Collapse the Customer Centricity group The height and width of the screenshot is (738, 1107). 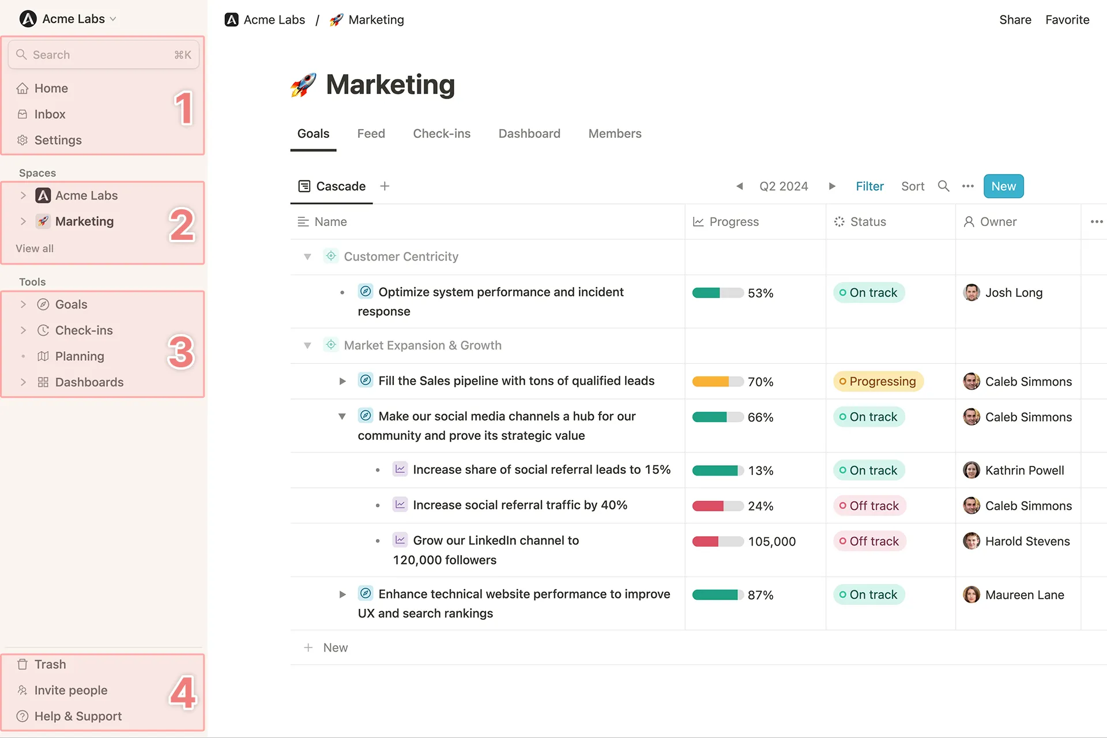307,257
